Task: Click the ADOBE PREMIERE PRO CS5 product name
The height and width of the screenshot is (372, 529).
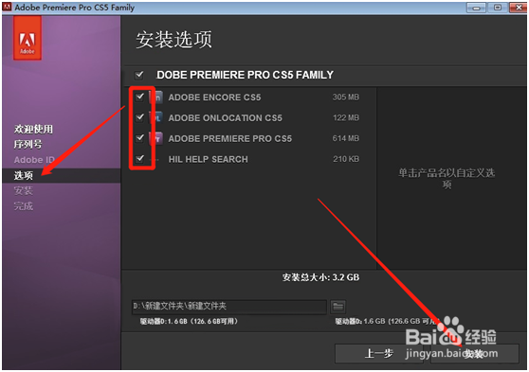Action: (230, 138)
